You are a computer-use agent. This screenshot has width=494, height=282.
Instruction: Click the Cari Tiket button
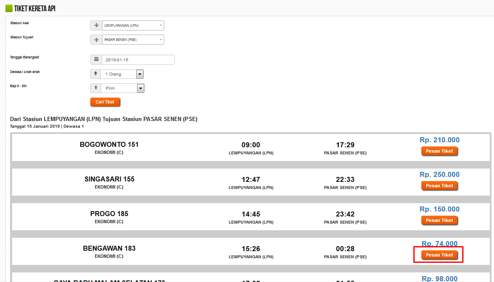(105, 102)
